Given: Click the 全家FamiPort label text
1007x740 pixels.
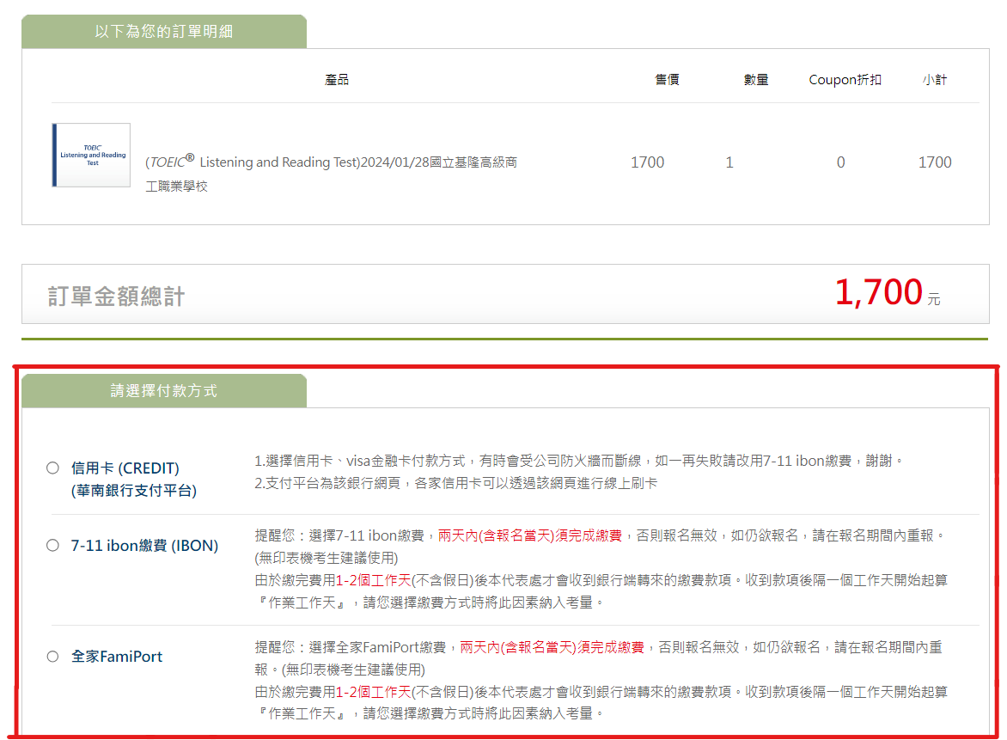Looking at the screenshot, I should point(117,657).
